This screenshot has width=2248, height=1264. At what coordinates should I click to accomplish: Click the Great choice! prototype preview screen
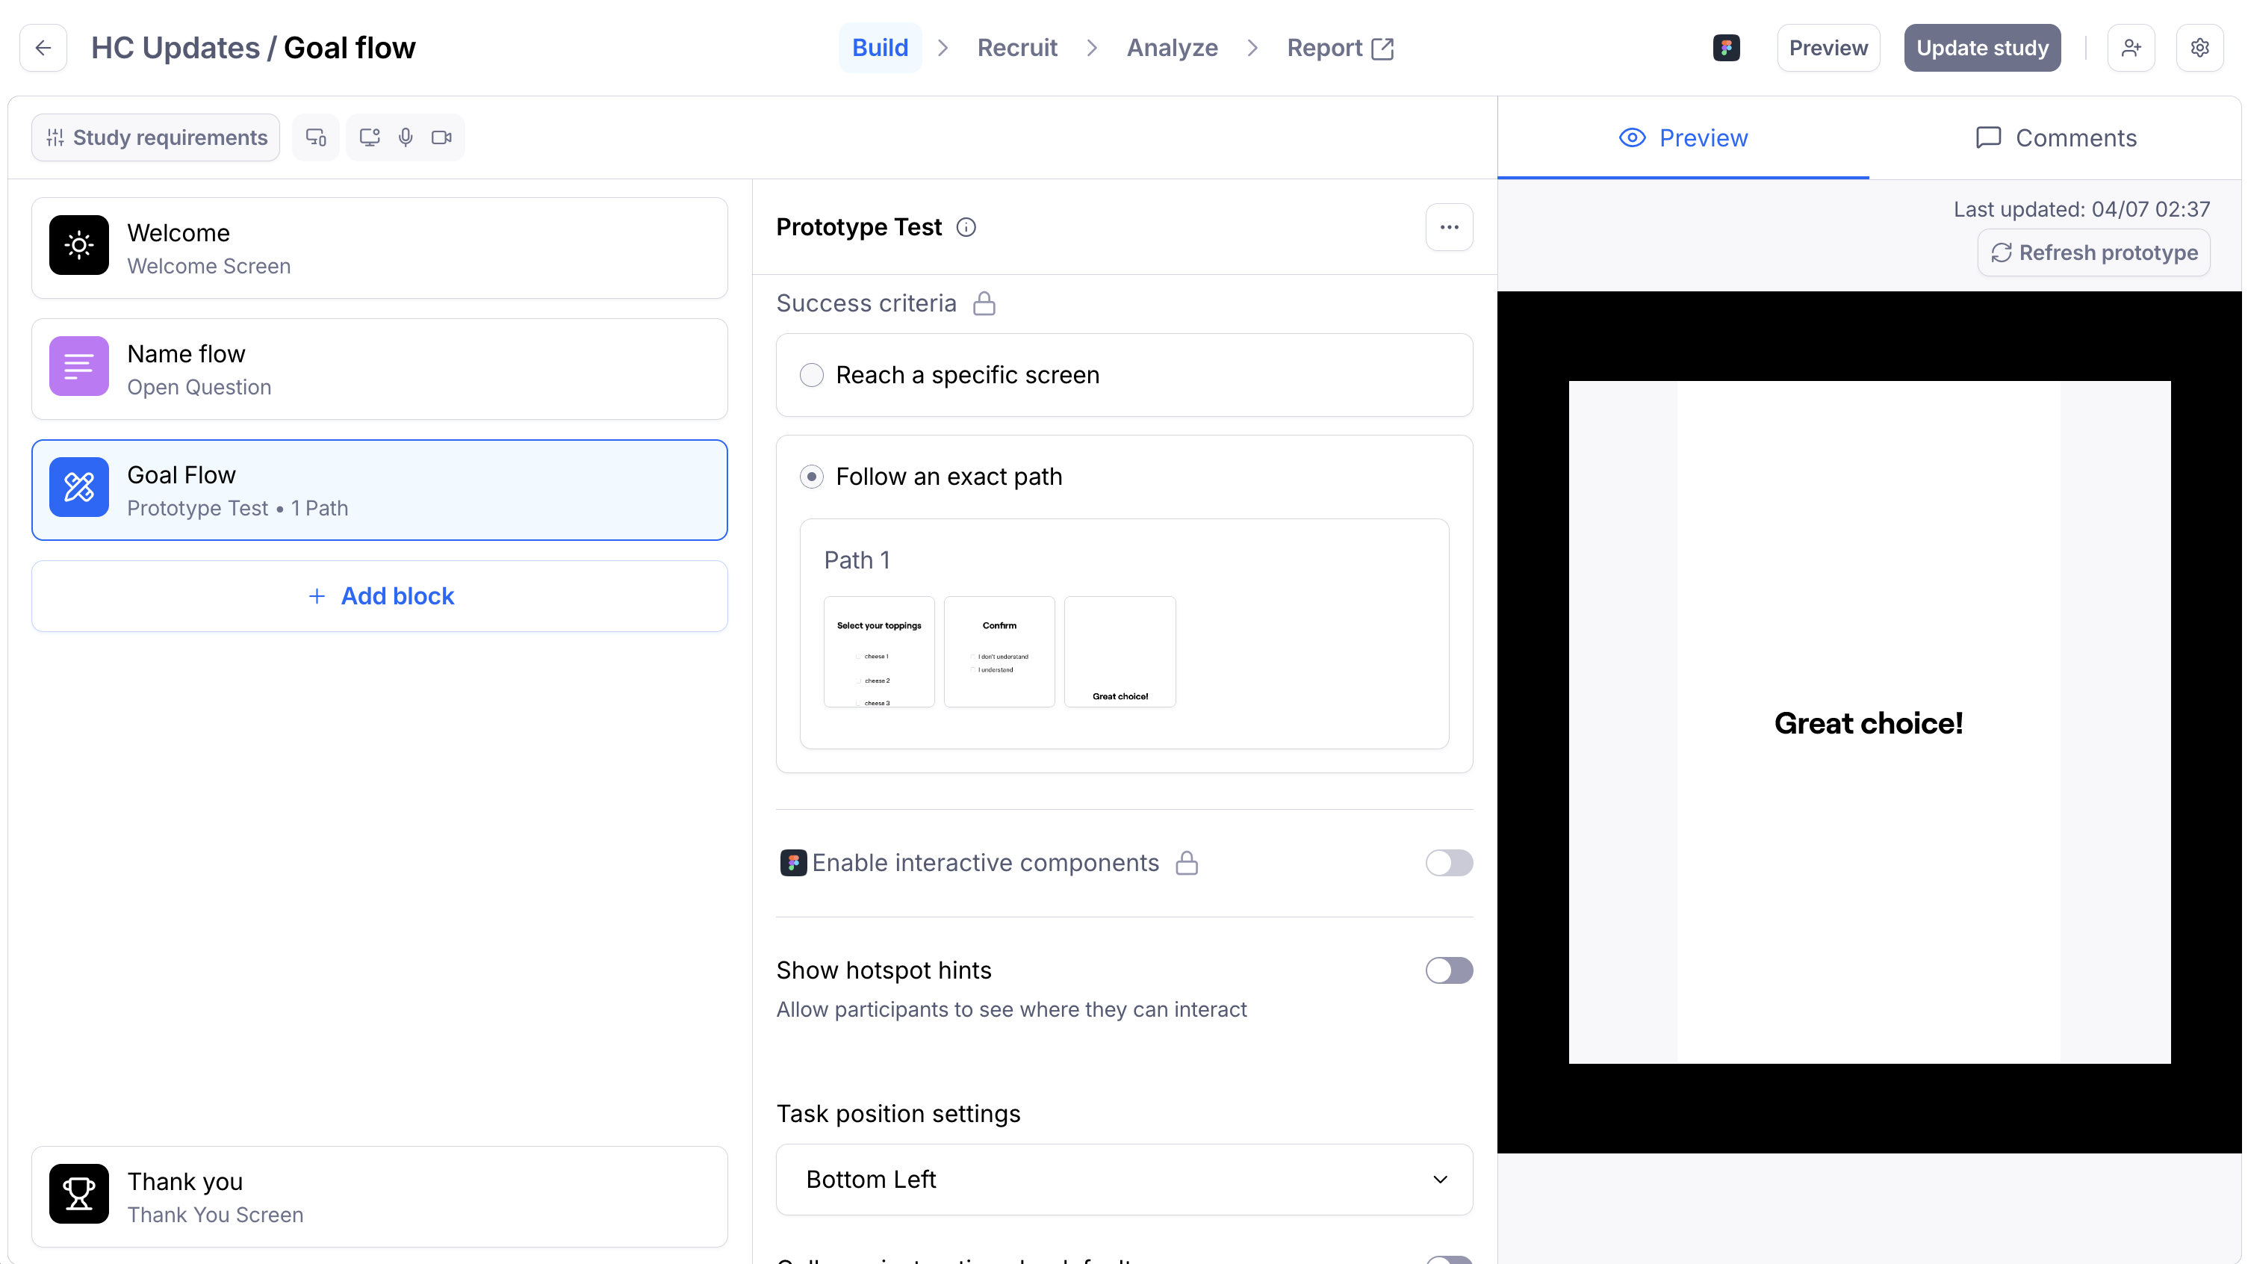tap(1869, 723)
